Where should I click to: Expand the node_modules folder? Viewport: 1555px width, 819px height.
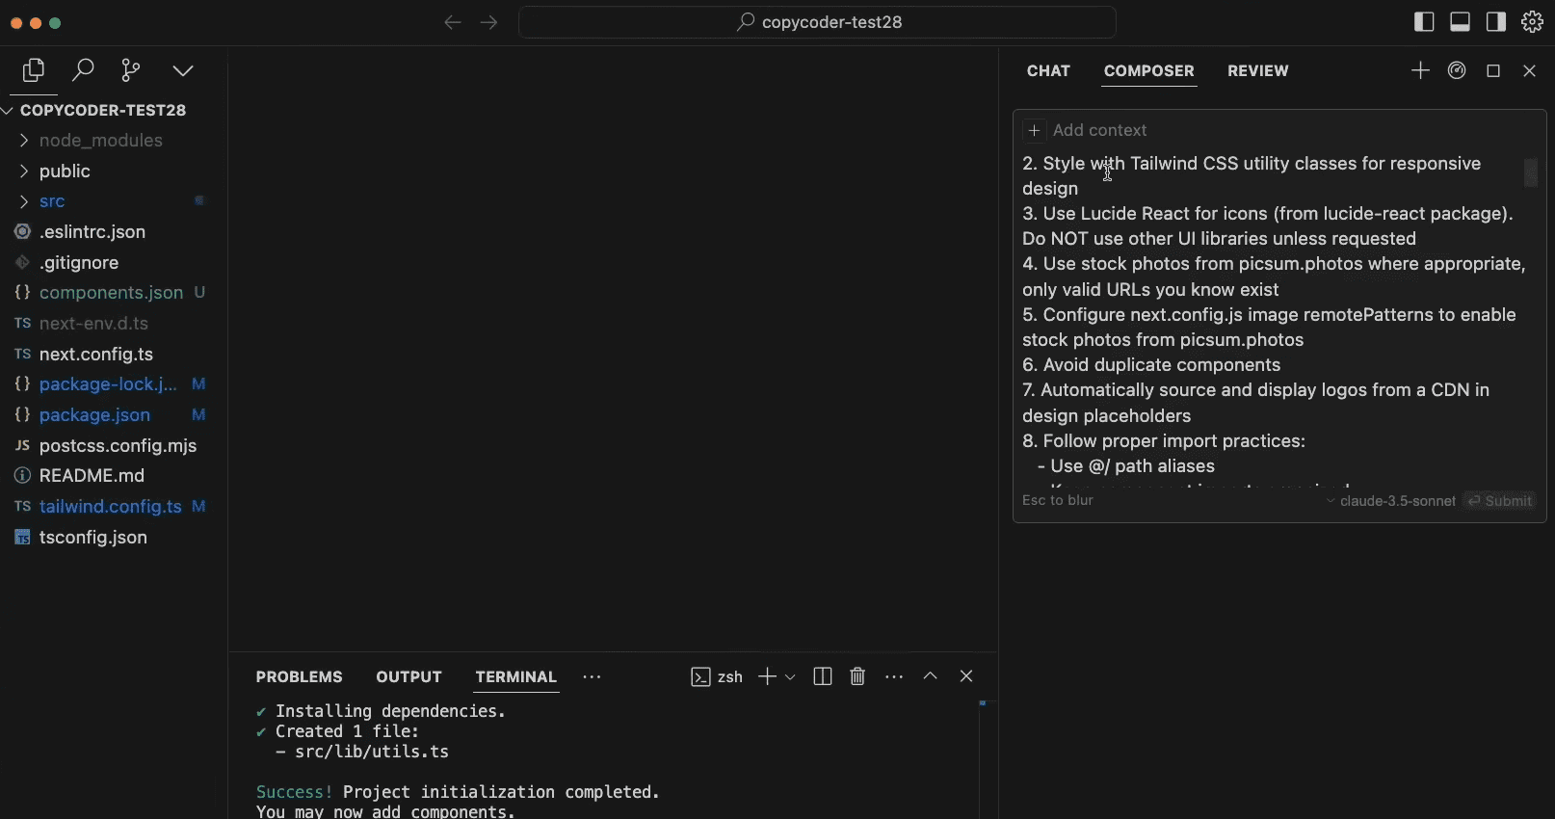pos(100,141)
